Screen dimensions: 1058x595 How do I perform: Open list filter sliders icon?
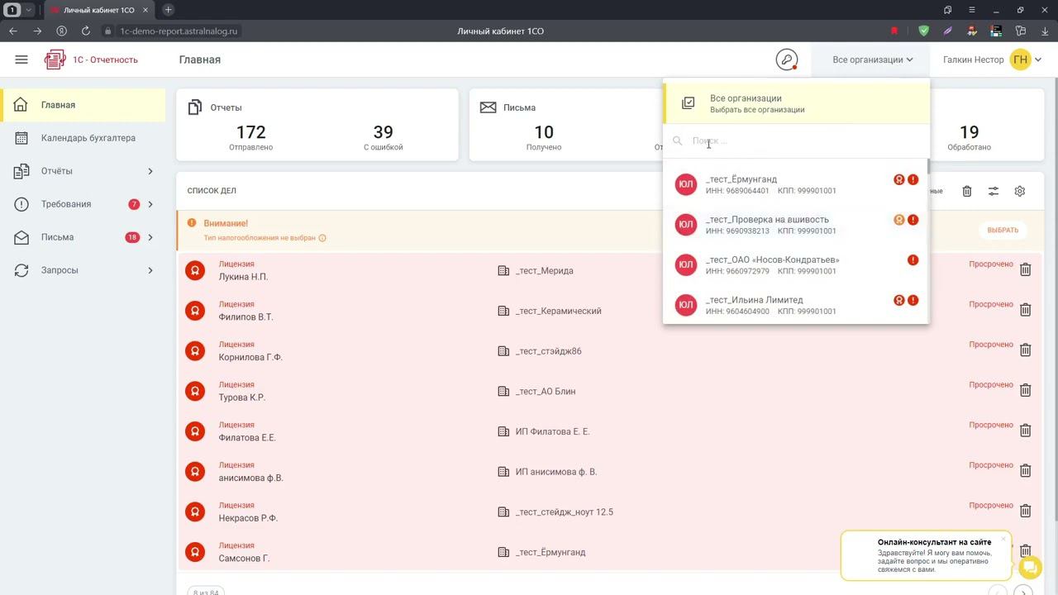point(994,191)
